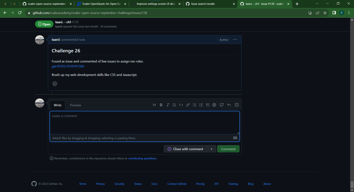Apply italic formatting in comment toolbar
Screen dimensions: 354x192
[168, 105]
